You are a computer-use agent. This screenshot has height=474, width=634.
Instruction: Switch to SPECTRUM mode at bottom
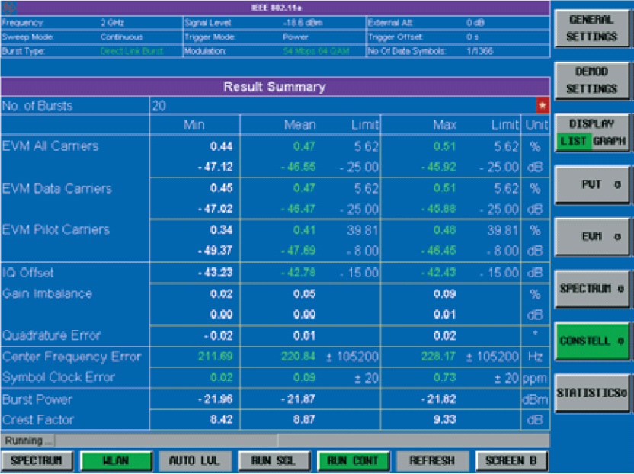(36, 461)
